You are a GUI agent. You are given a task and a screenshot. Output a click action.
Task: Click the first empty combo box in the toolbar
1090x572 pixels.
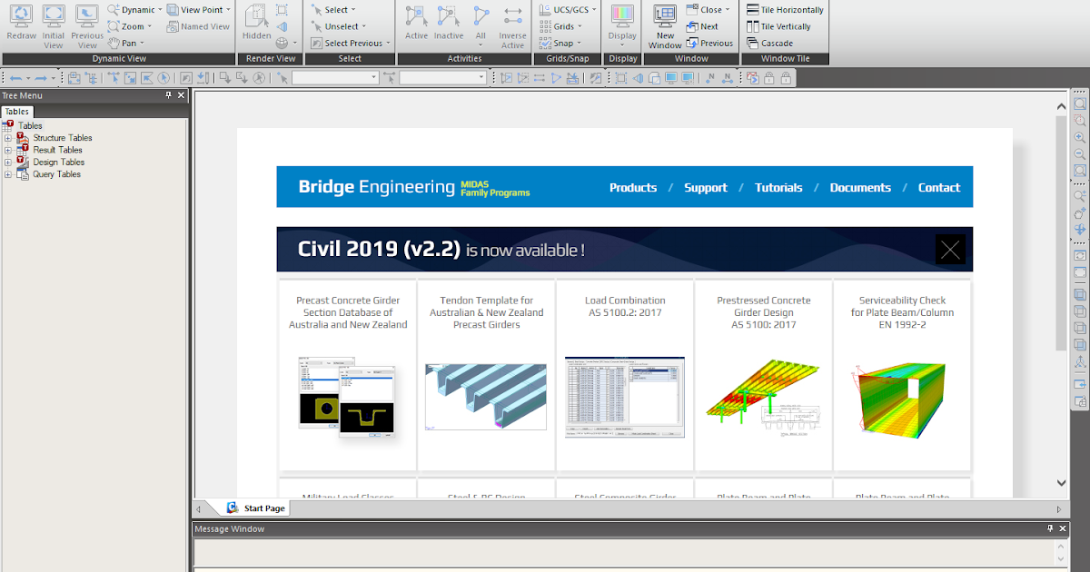(x=335, y=79)
